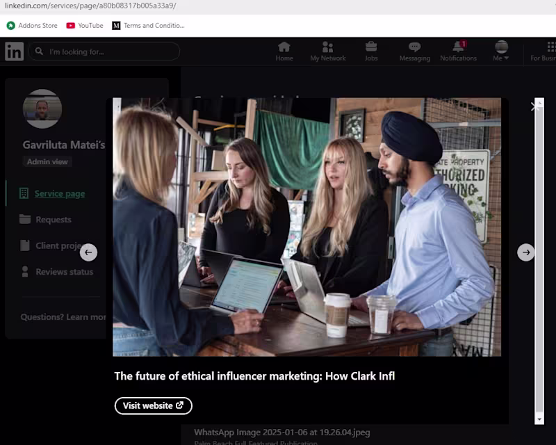
Task: Focus the "I'm looking for..." search field
Action: pos(104,51)
